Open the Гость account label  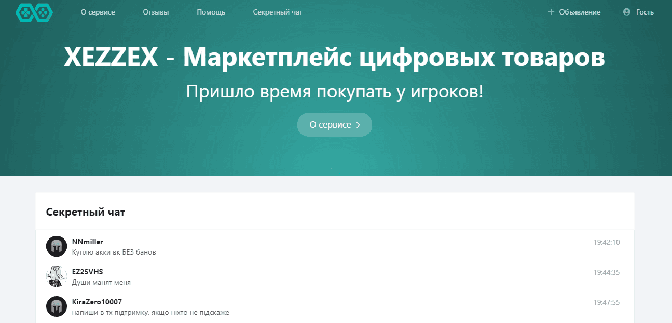coord(645,12)
